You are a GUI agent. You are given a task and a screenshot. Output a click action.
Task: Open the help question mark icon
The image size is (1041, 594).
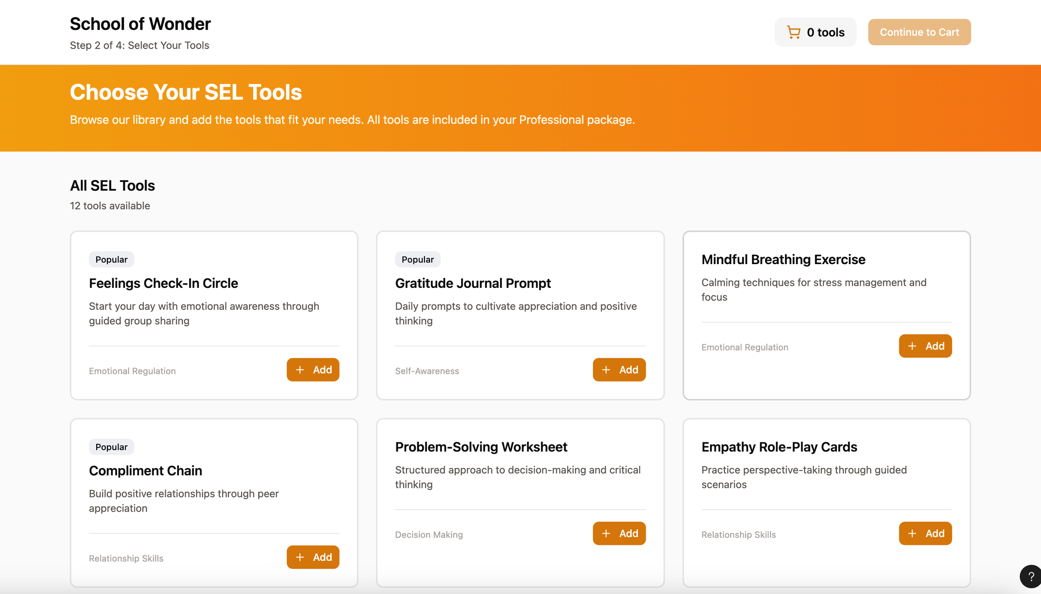(x=1031, y=577)
